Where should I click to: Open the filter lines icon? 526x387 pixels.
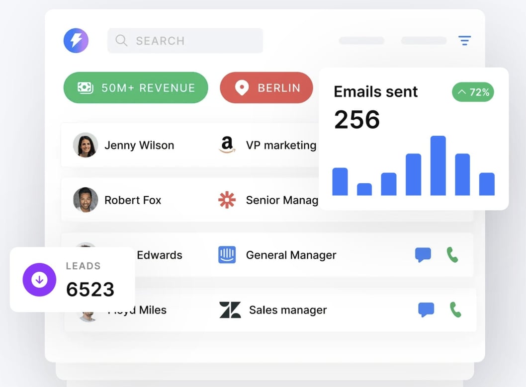coord(465,41)
